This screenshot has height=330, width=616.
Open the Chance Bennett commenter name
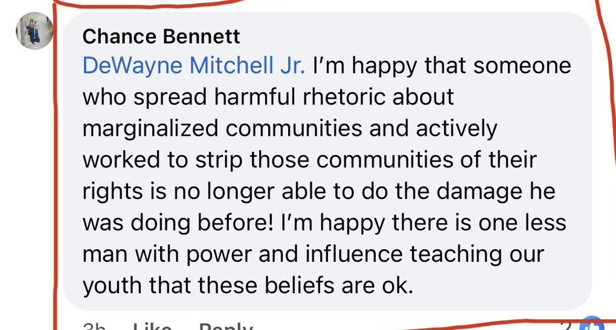pyautogui.click(x=161, y=37)
